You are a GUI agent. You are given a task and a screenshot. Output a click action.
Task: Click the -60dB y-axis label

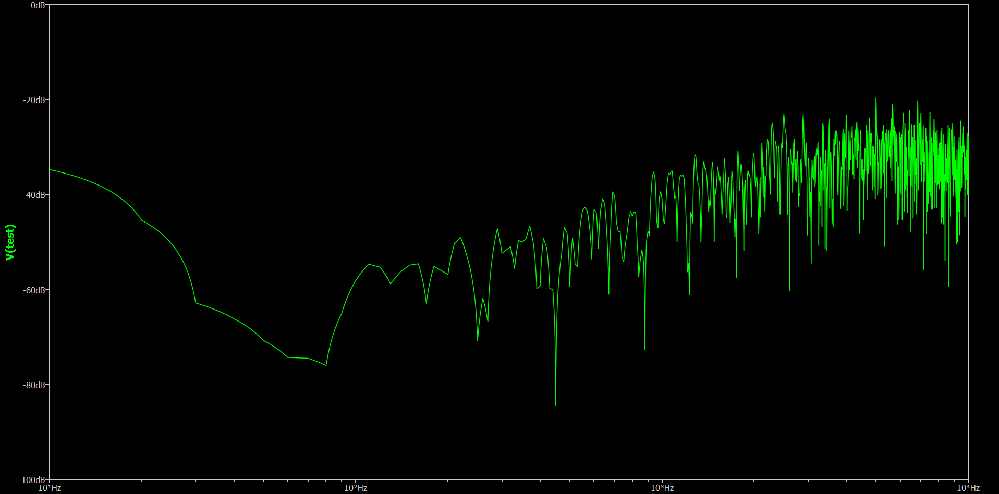pyautogui.click(x=34, y=290)
